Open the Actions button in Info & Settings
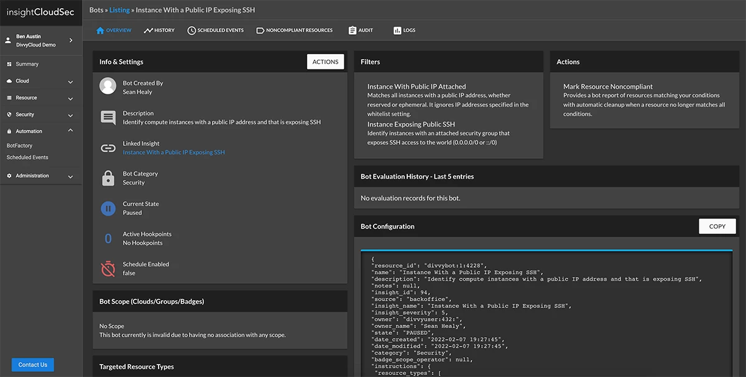746x377 pixels. click(x=325, y=61)
